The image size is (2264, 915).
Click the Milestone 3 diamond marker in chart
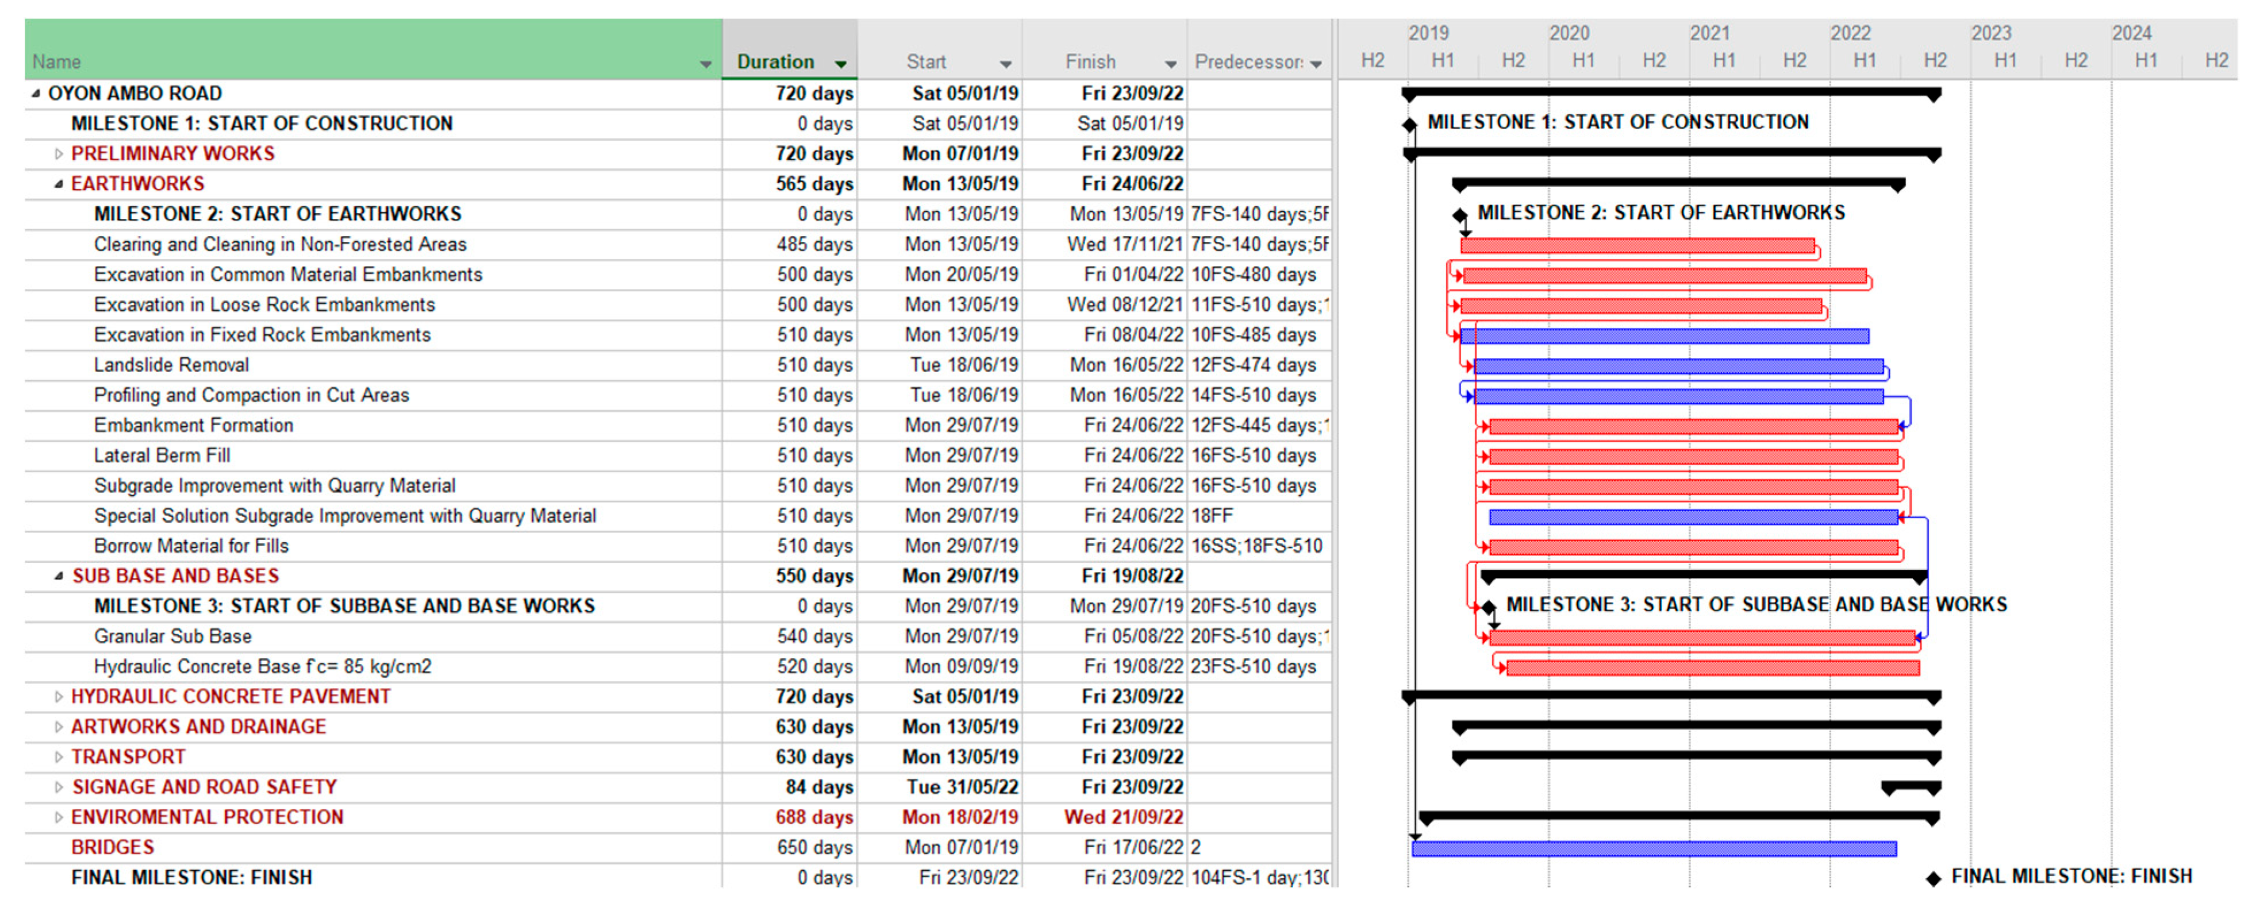coord(1488,607)
